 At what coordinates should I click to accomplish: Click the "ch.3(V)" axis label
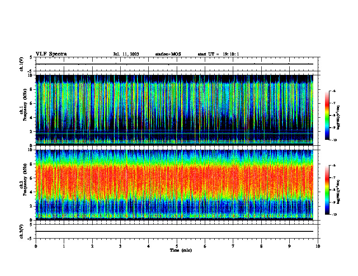(22, 231)
